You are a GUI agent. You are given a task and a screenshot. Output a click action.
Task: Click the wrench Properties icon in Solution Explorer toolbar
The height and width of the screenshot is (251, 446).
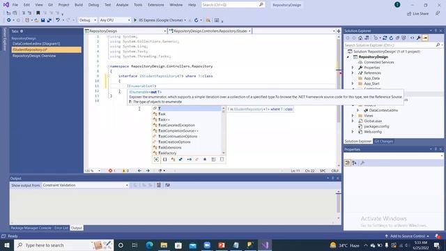coord(419,38)
